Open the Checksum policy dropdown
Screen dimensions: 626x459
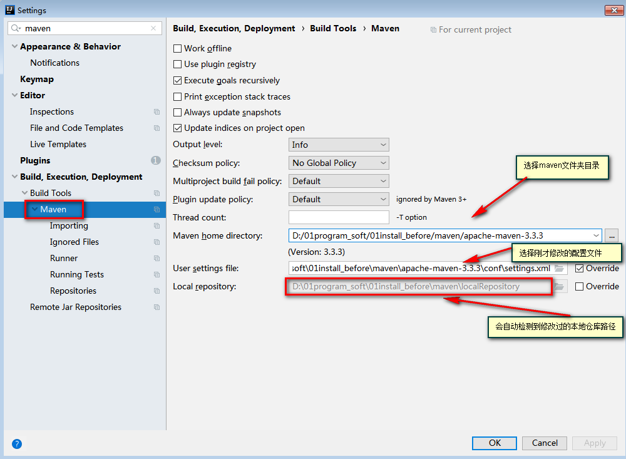(339, 163)
